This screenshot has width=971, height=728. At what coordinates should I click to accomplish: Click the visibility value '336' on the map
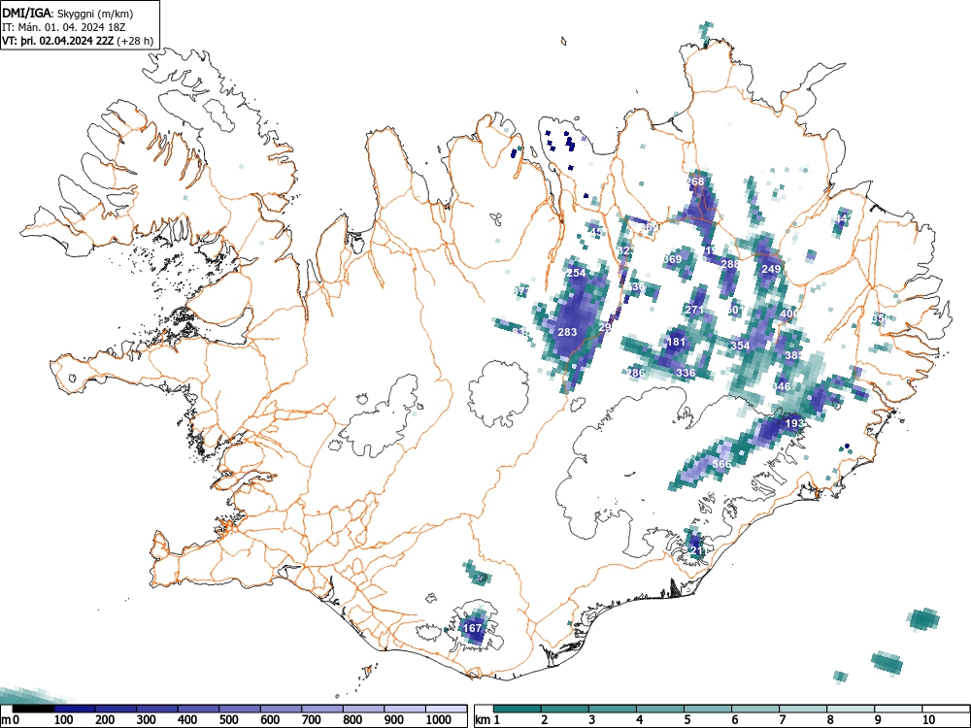coord(686,373)
